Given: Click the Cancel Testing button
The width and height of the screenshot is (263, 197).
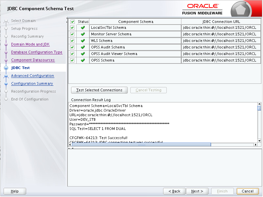Looking at the screenshot, I should point(148,90).
